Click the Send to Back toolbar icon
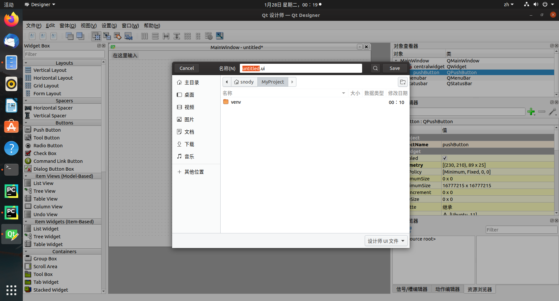 (x=69, y=36)
